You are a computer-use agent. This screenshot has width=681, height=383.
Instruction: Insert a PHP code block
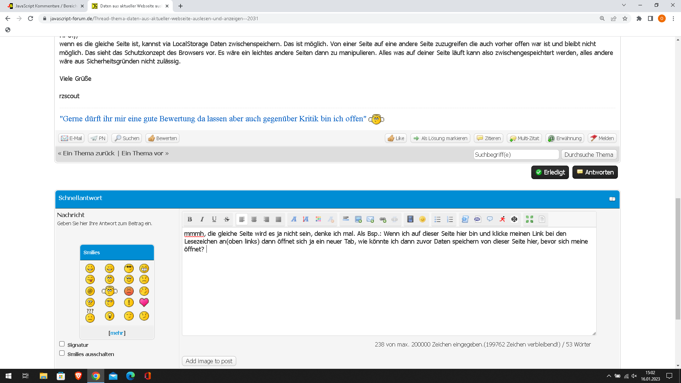tap(477, 220)
